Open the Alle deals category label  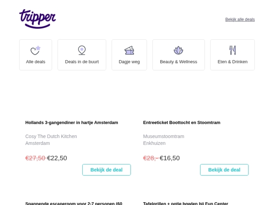point(36,61)
